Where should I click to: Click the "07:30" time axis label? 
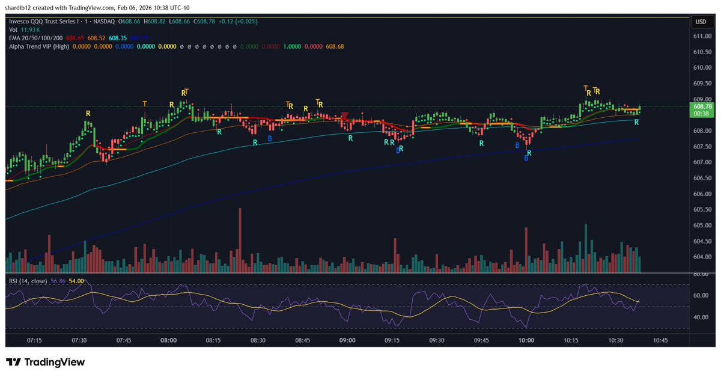[x=79, y=340]
